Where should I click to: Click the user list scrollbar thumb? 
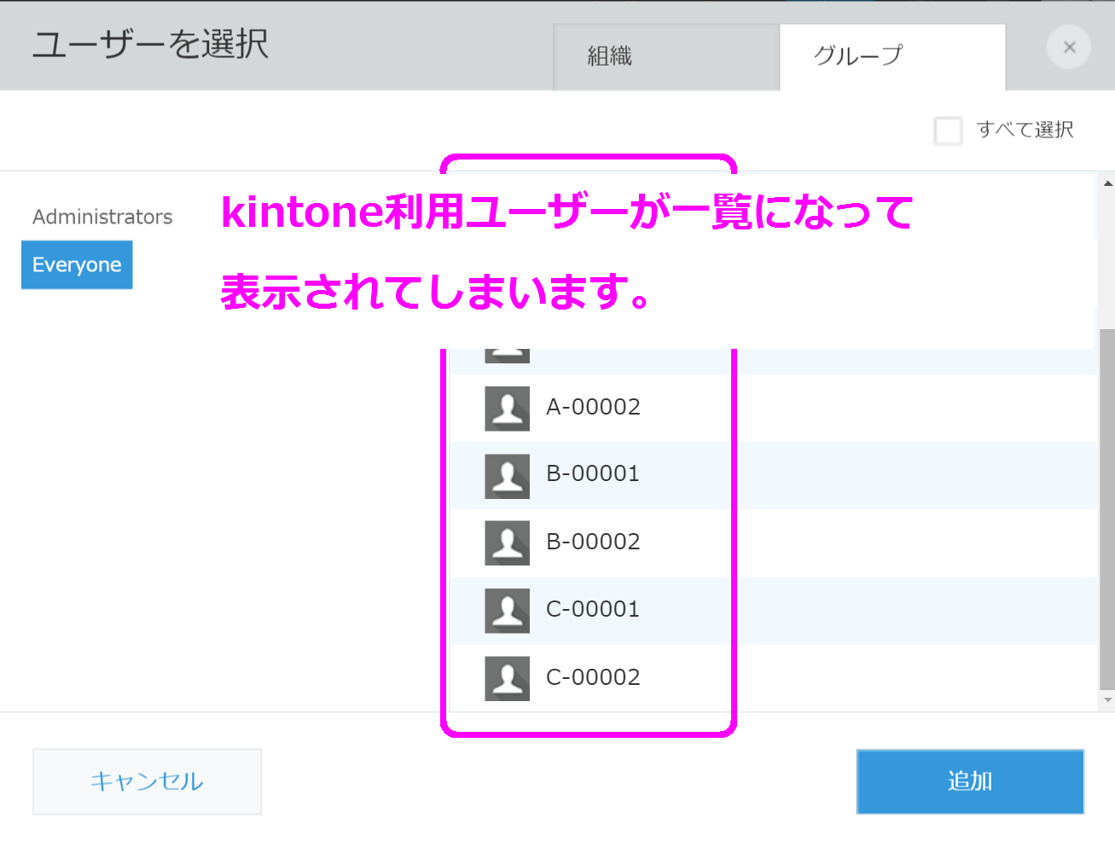pos(1107,508)
